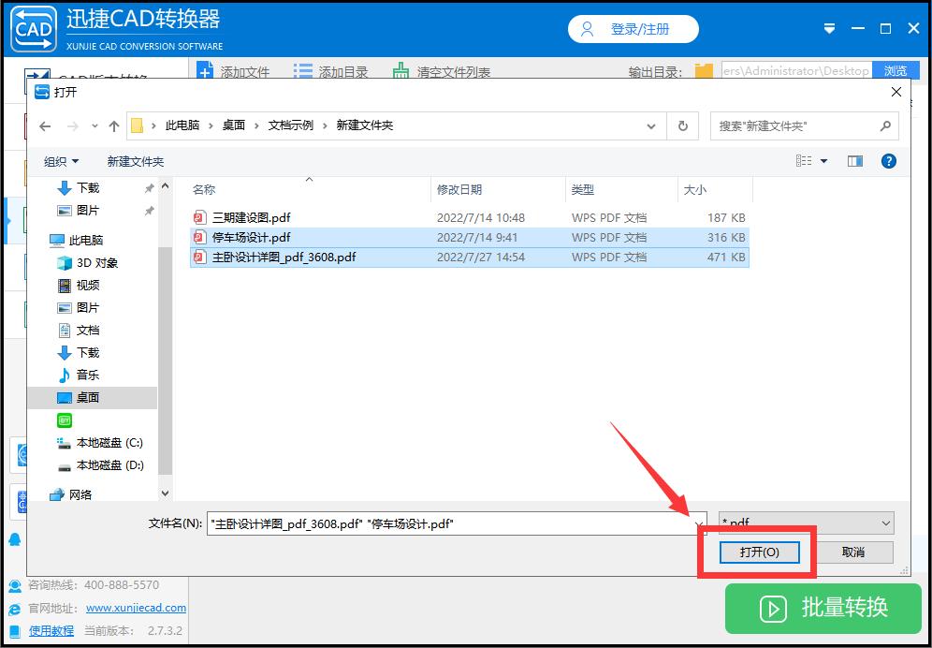932x648 pixels.
Task: Toggle the preview pane in the dialog
Action: click(x=854, y=160)
